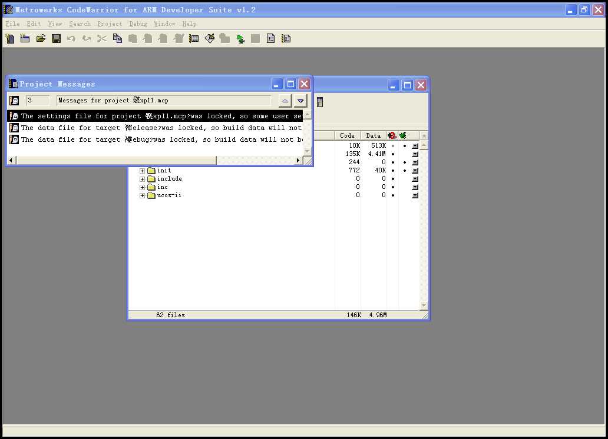Toggle touch dot in the 10K row
The image size is (608, 439).
pyautogui.click(x=393, y=146)
